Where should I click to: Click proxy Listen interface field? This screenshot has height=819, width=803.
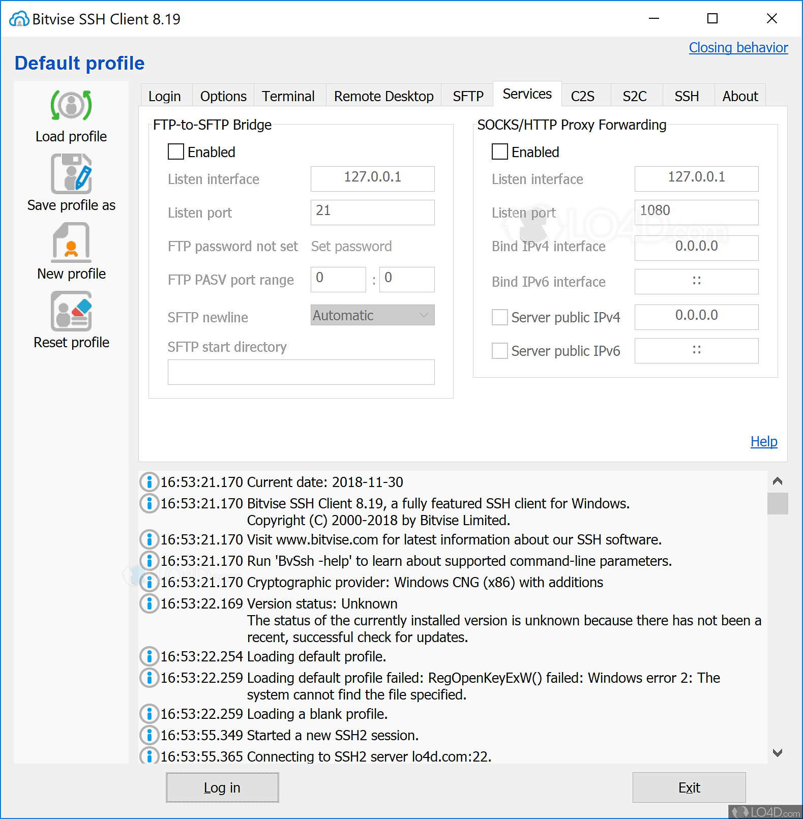click(697, 178)
